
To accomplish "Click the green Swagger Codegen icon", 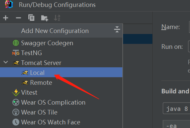I will [x=16, y=43].
